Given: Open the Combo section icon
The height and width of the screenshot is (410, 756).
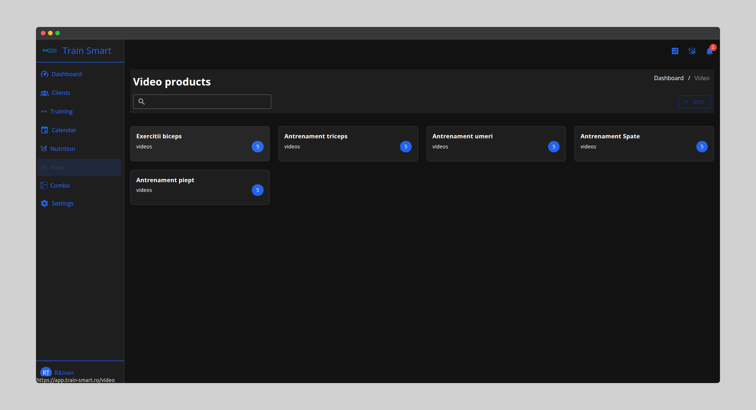Looking at the screenshot, I should (x=44, y=185).
